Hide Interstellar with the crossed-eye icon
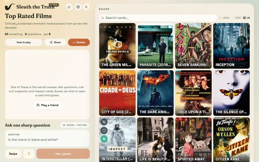Viewport: 259px width, 162px height. pos(104,122)
